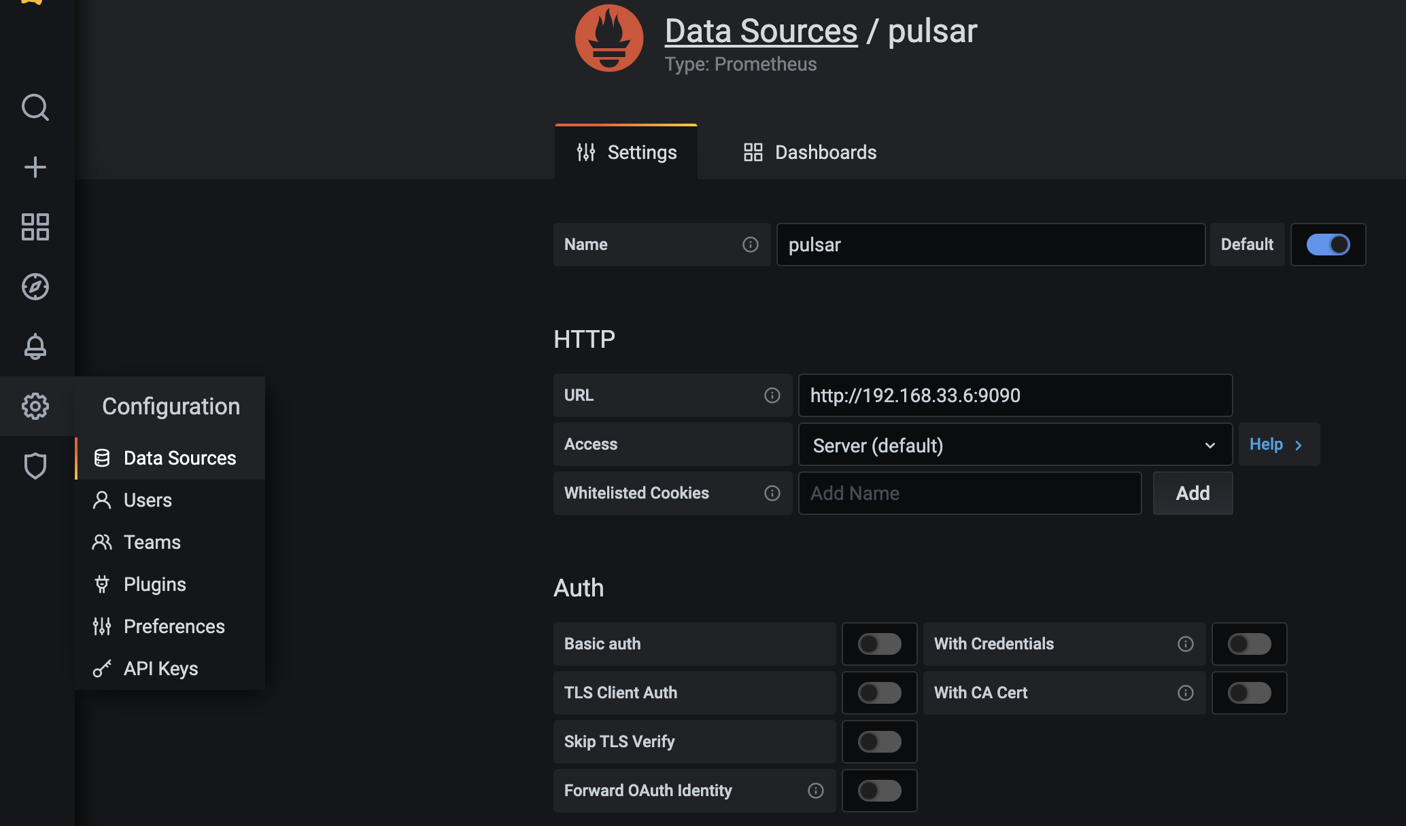Enable the Basic auth switch
Viewport: 1406px width, 826px height.
point(879,644)
